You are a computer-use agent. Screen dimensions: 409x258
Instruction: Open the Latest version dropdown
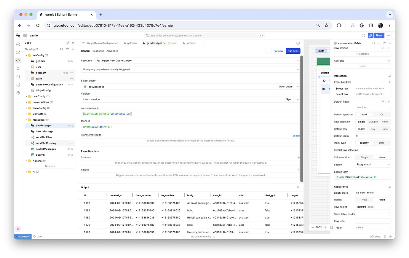tap(190, 99)
